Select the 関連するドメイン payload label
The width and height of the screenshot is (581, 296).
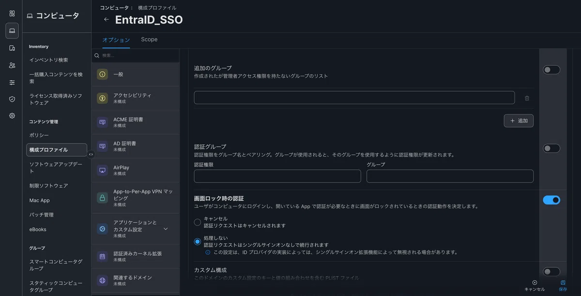(x=133, y=278)
